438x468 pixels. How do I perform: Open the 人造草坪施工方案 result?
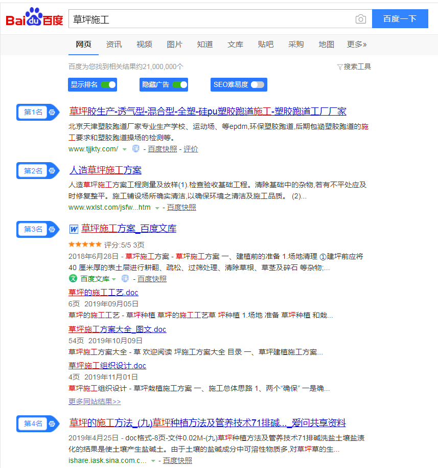tap(105, 170)
